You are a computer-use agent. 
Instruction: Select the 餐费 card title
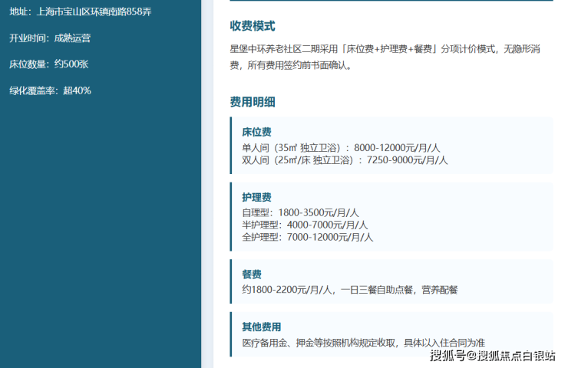pos(252,274)
